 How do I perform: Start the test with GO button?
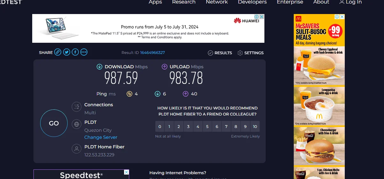coord(54,123)
